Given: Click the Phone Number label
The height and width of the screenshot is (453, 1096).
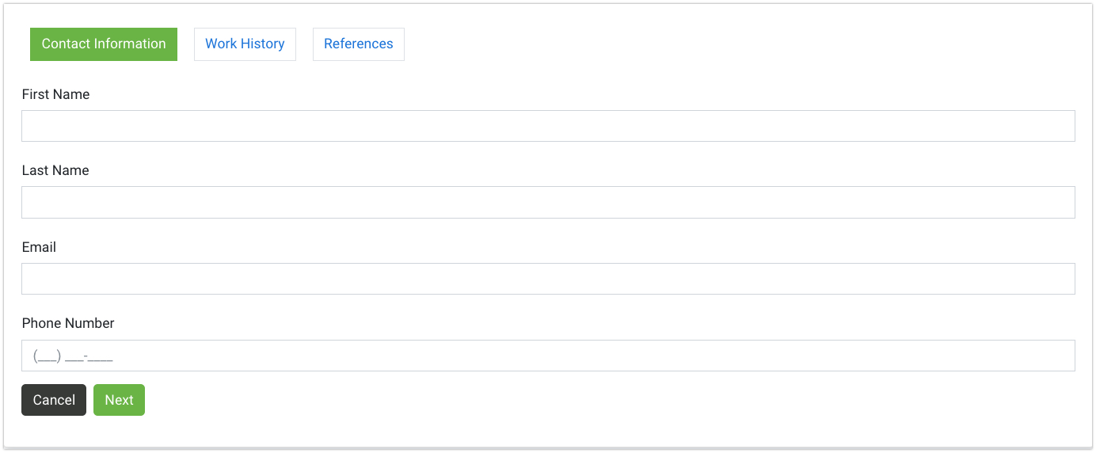Looking at the screenshot, I should 68,323.
